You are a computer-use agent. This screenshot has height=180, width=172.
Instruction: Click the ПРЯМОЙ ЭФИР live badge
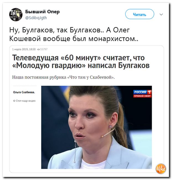(x=142, y=96)
